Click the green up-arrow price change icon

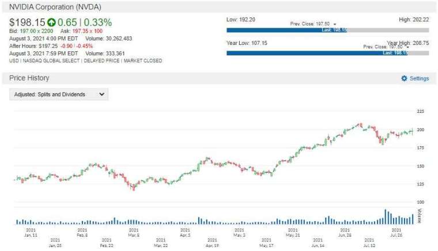51,22
